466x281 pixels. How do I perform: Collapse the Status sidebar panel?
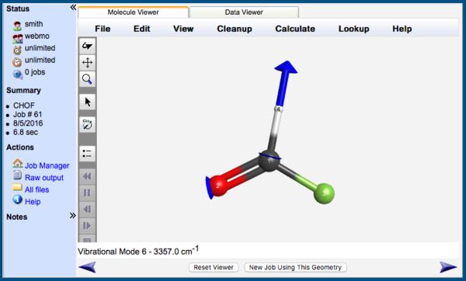pyautogui.click(x=73, y=8)
